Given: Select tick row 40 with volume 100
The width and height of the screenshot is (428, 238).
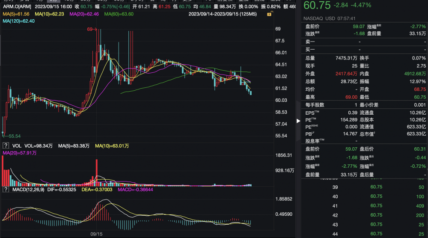Looking at the screenshot, I should click(363, 196).
